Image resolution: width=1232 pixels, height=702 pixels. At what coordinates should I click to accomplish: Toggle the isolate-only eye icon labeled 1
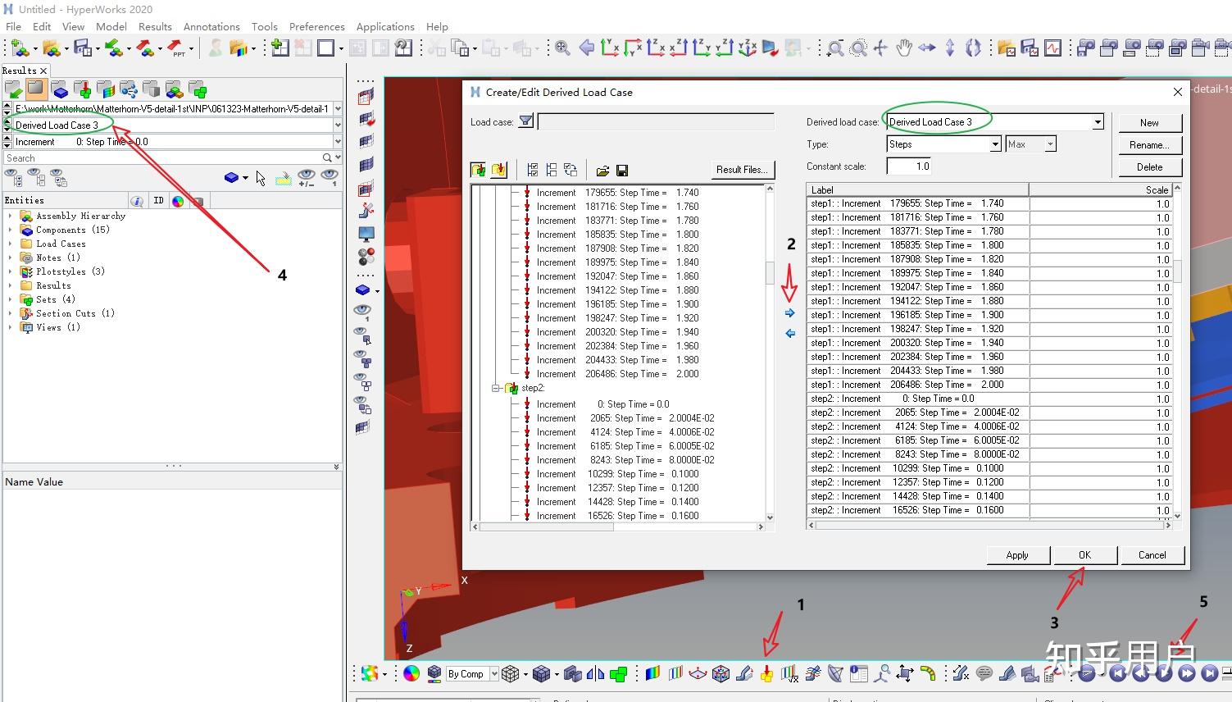(330, 177)
